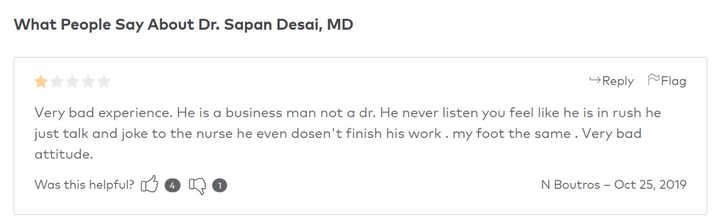This screenshot has height=218, width=716.
Task: Click the word 'attitude.' ending the review
Action: point(63,154)
